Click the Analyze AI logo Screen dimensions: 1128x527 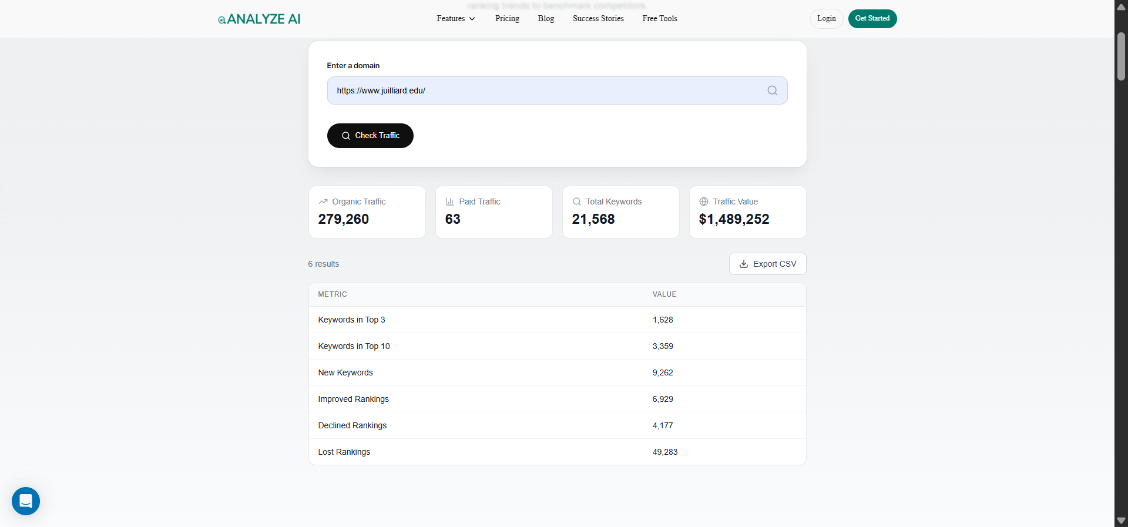pos(259,19)
